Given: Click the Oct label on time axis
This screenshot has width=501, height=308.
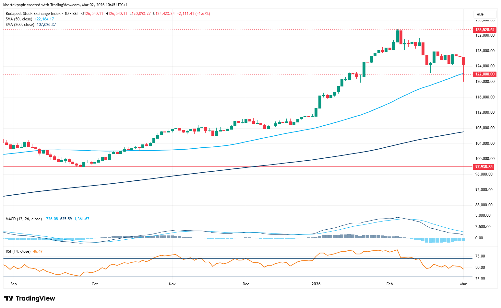Looking at the screenshot, I should 95,284.
